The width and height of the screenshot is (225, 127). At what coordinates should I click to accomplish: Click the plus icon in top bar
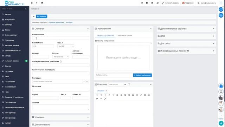click(x=37, y=3)
